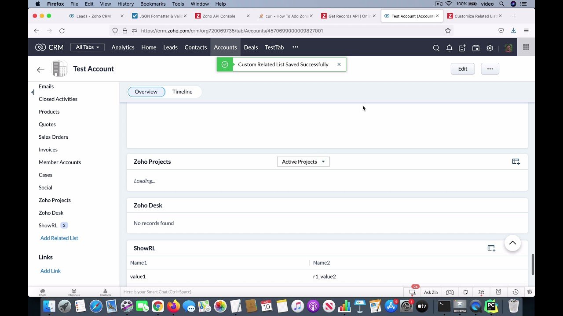Click the Ask Zia button

point(431,292)
